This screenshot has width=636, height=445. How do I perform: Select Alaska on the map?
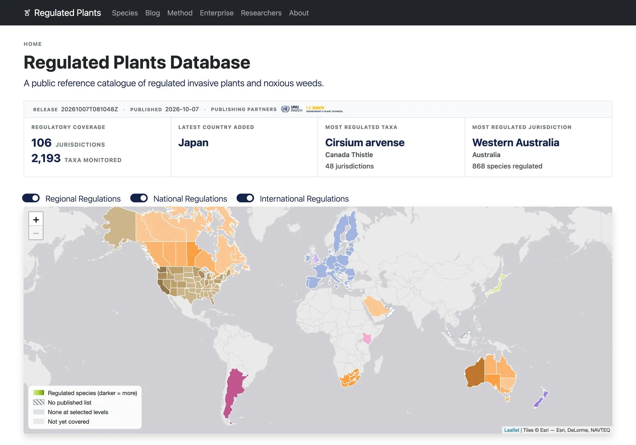click(x=122, y=226)
